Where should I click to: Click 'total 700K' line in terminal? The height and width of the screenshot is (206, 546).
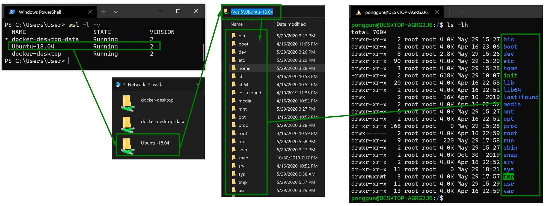pos(369,32)
